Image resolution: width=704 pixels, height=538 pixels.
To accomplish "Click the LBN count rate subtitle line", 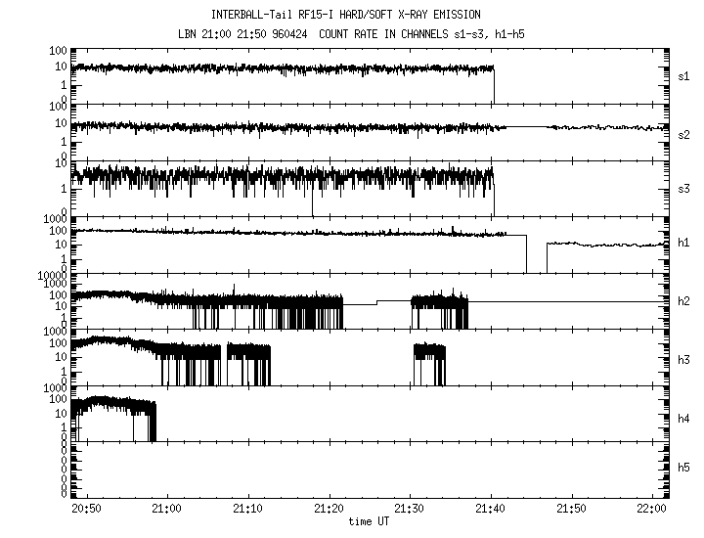I will [x=352, y=34].
